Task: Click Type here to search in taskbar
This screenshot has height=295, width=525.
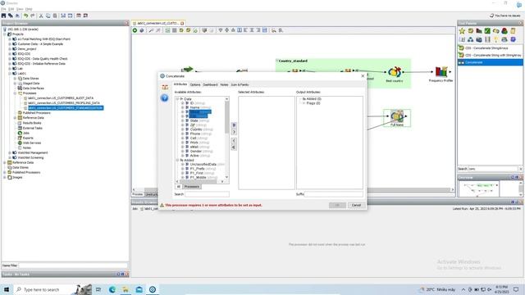Action: pos(42,289)
